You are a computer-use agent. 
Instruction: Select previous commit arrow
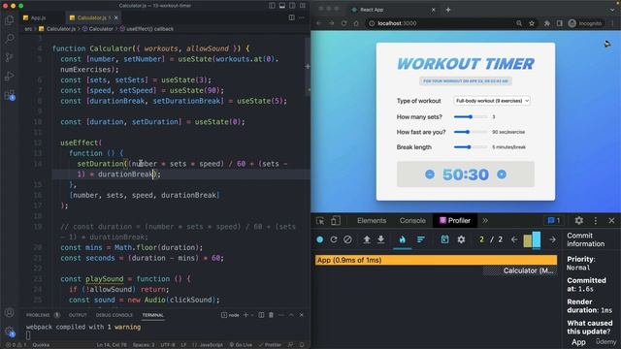click(x=514, y=239)
